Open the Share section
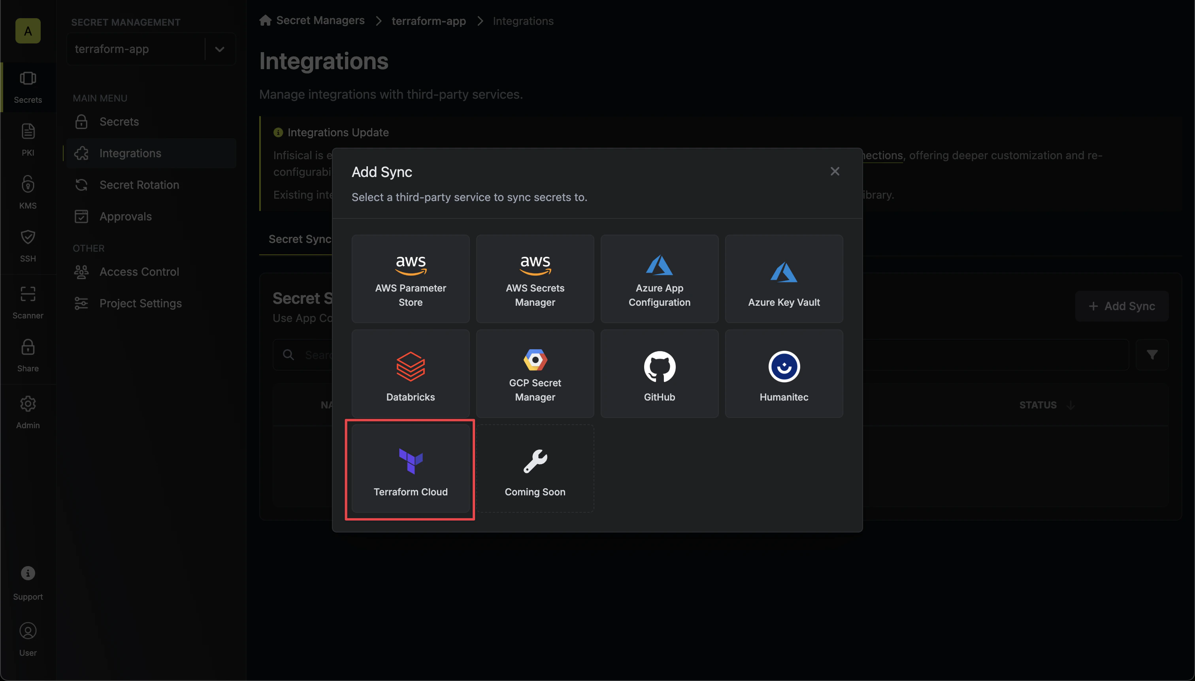 pyautogui.click(x=28, y=356)
